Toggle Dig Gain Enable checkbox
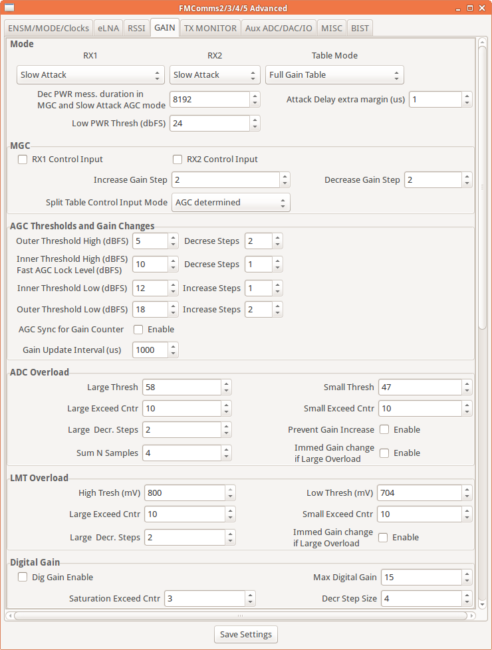492x650 pixels. click(23, 578)
